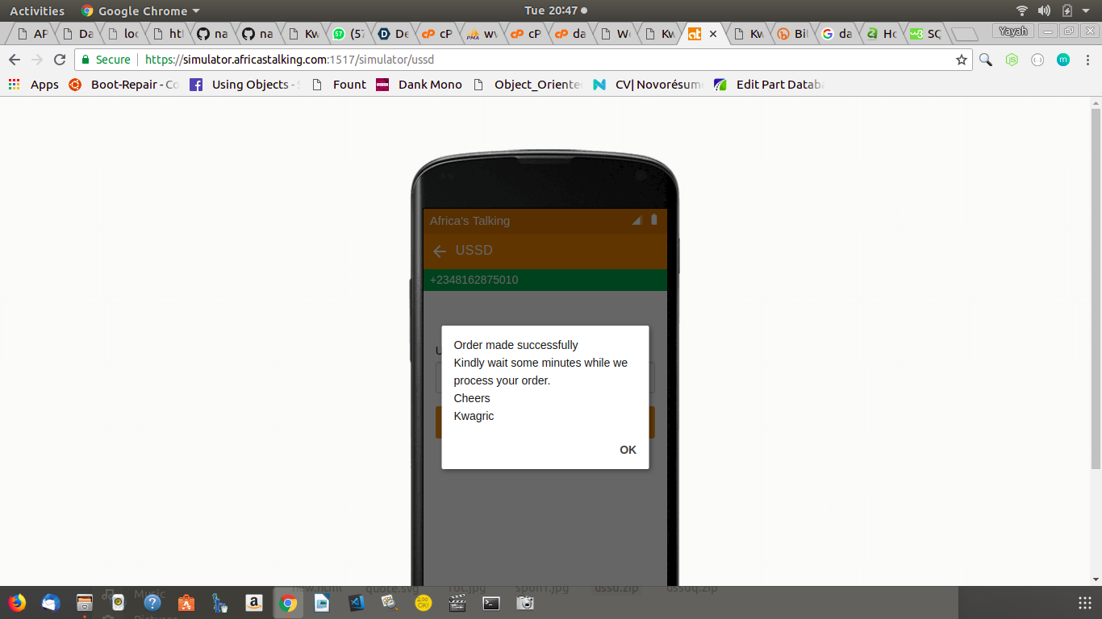Switch to the 'De' tab
The image size is (1102, 619).
pos(394,34)
